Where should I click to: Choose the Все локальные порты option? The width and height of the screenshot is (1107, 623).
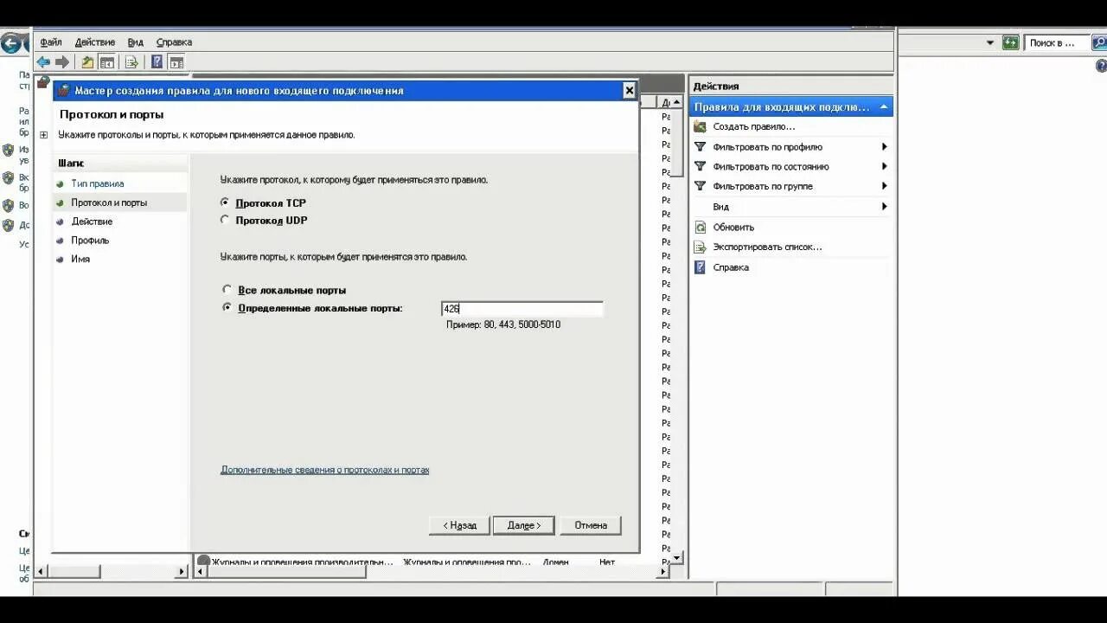pyautogui.click(x=227, y=290)
